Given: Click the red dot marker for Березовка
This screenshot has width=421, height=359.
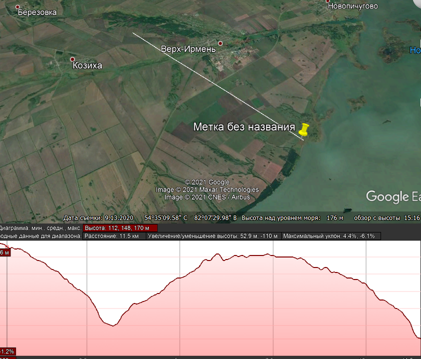Looking at the screenshot, I should point(18,7).
